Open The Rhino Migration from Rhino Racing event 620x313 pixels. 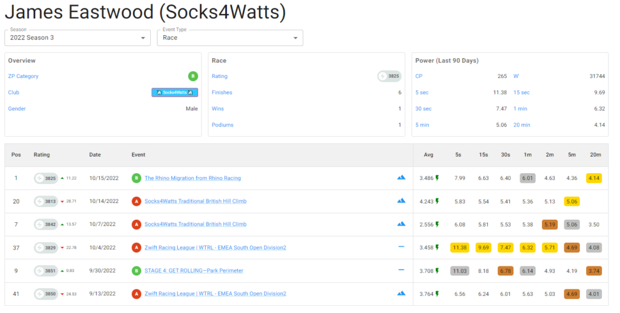pos(193,178)
